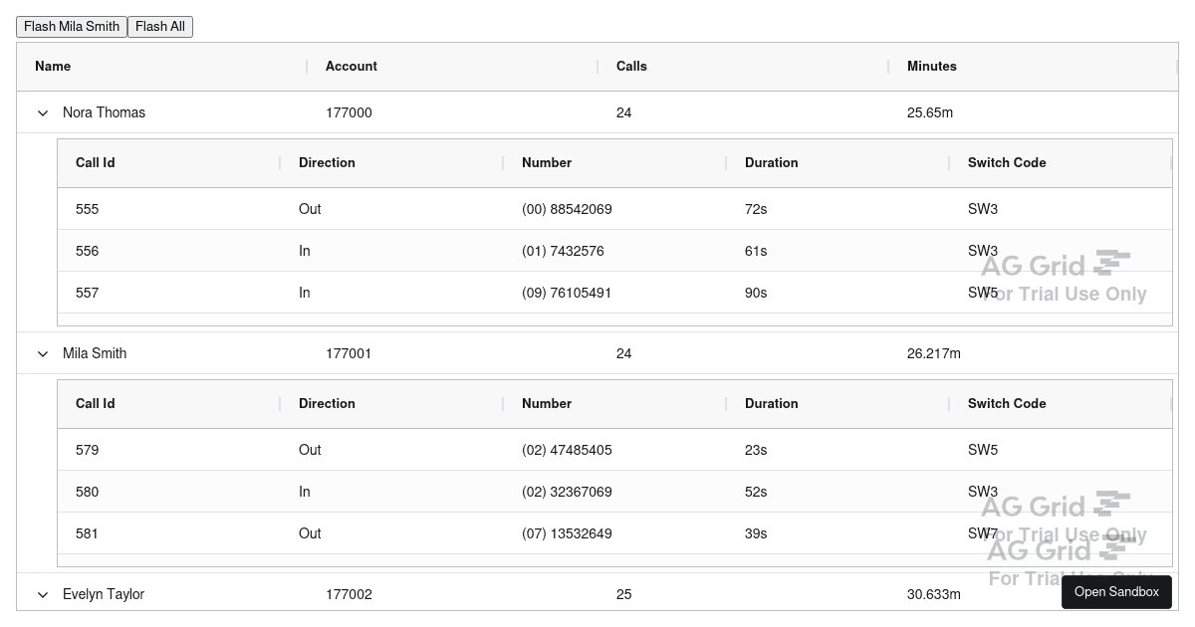
Task: Click the Direction column header
Action: coord(327,163)
